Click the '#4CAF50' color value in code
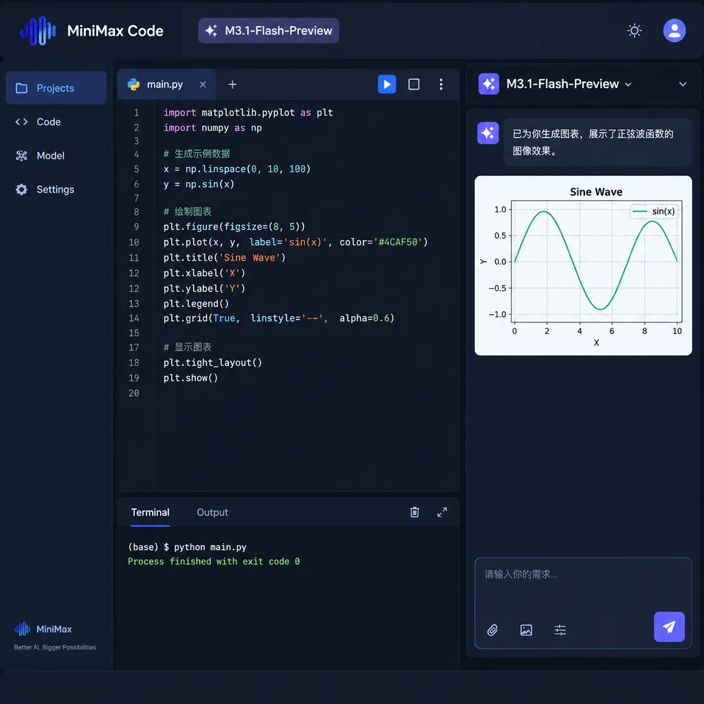704x704 pixels. 398,242
